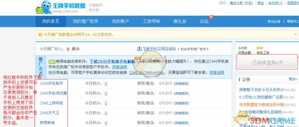This screenshot has height=127, width=299.
Task: Open 2345天气王 software link
Action: tap(50, 113)
